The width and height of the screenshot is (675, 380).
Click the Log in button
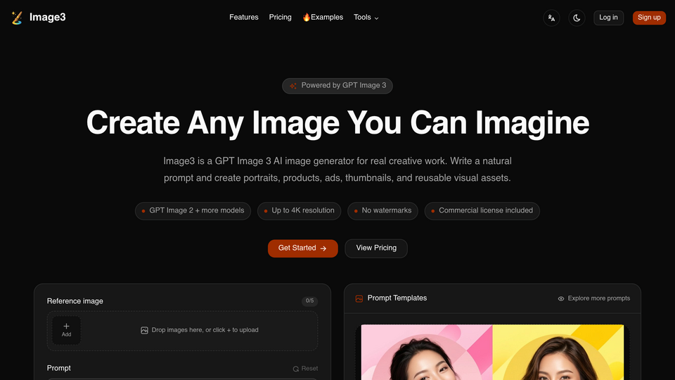608,18
